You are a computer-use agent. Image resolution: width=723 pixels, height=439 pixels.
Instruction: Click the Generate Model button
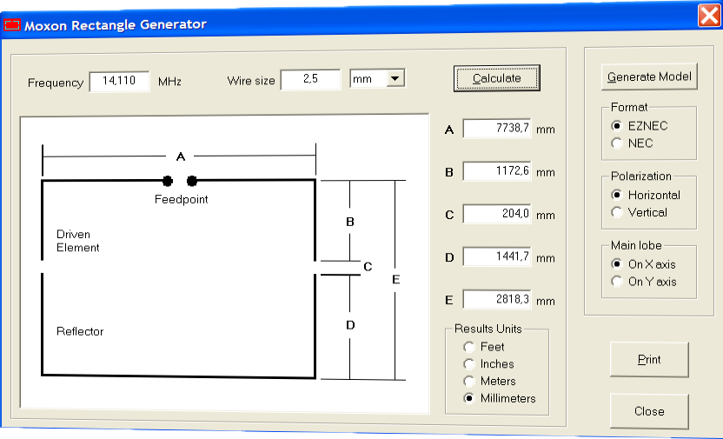pyautogui.click(x=649, y=76)
